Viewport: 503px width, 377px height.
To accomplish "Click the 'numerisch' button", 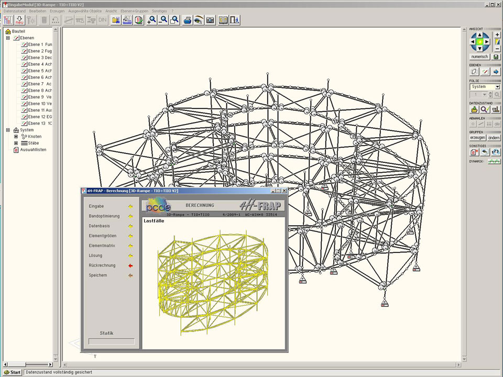I will [479, 57].
